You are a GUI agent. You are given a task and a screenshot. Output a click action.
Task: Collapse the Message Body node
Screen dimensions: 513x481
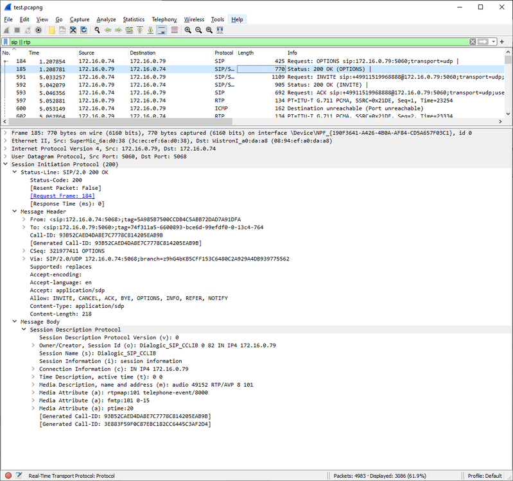point(15,321)
